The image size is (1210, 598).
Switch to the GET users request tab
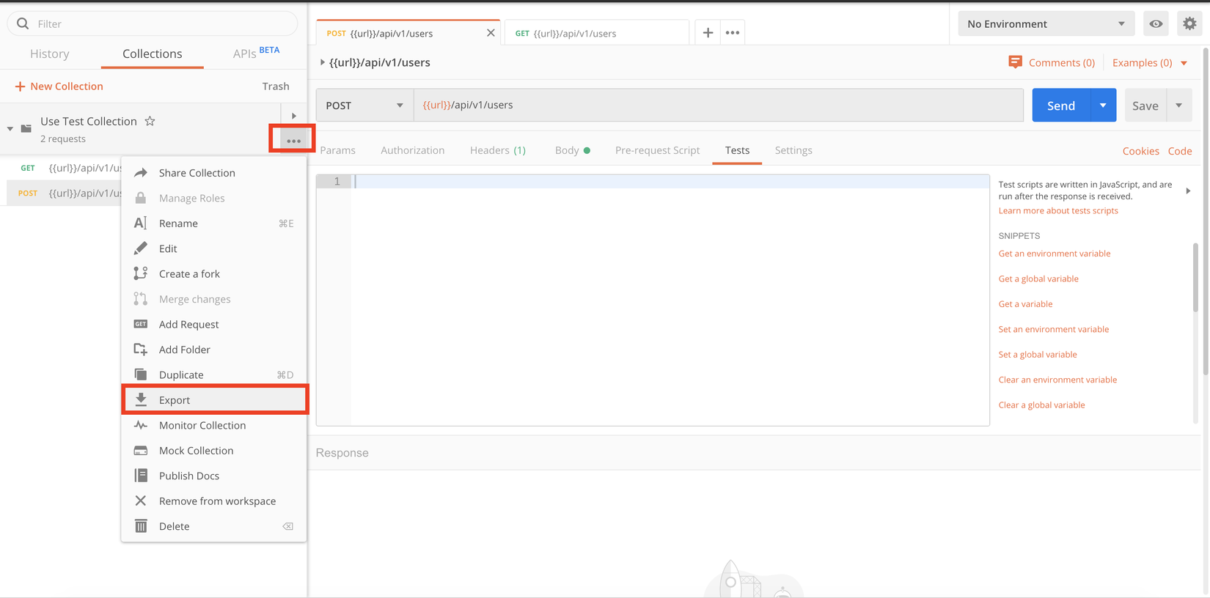tap(597, 33)
